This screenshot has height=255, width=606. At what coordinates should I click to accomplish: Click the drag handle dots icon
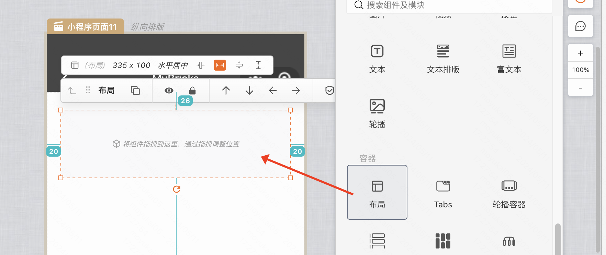88,90
